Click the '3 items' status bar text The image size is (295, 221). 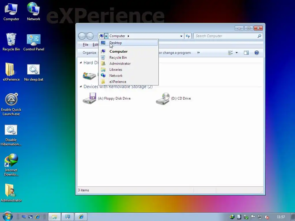pyautogui.click(x=84, y=190)
